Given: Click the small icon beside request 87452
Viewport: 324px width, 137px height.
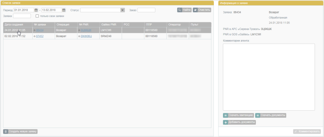Looking at the screenshot, I should 35,36.
